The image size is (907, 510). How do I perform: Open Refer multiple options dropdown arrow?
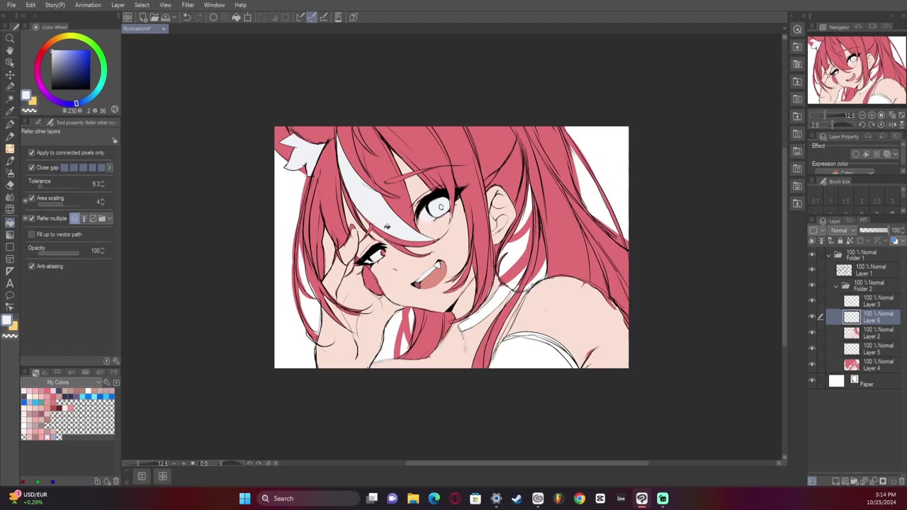[x=109, y=218]
